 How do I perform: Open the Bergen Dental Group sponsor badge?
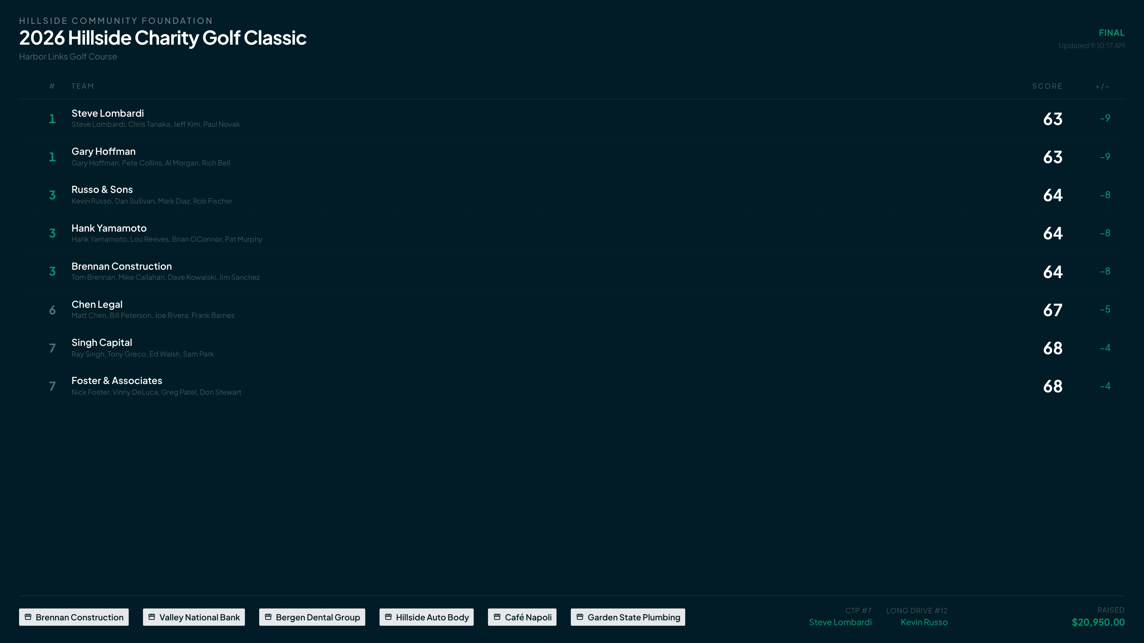(312, 617)
